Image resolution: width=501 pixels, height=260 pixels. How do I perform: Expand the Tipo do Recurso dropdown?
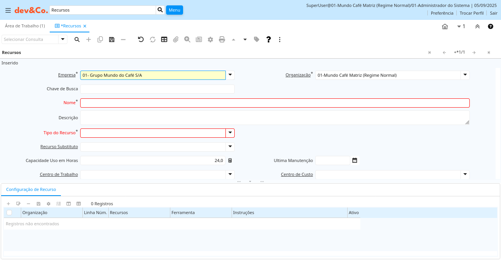(230, 133)
